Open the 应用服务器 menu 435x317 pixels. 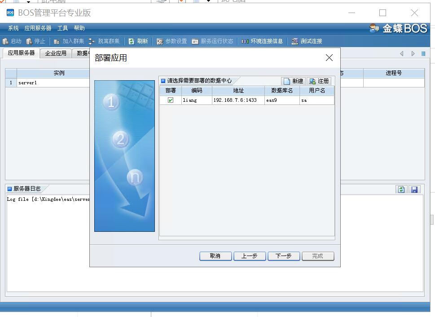coord(38,28)
